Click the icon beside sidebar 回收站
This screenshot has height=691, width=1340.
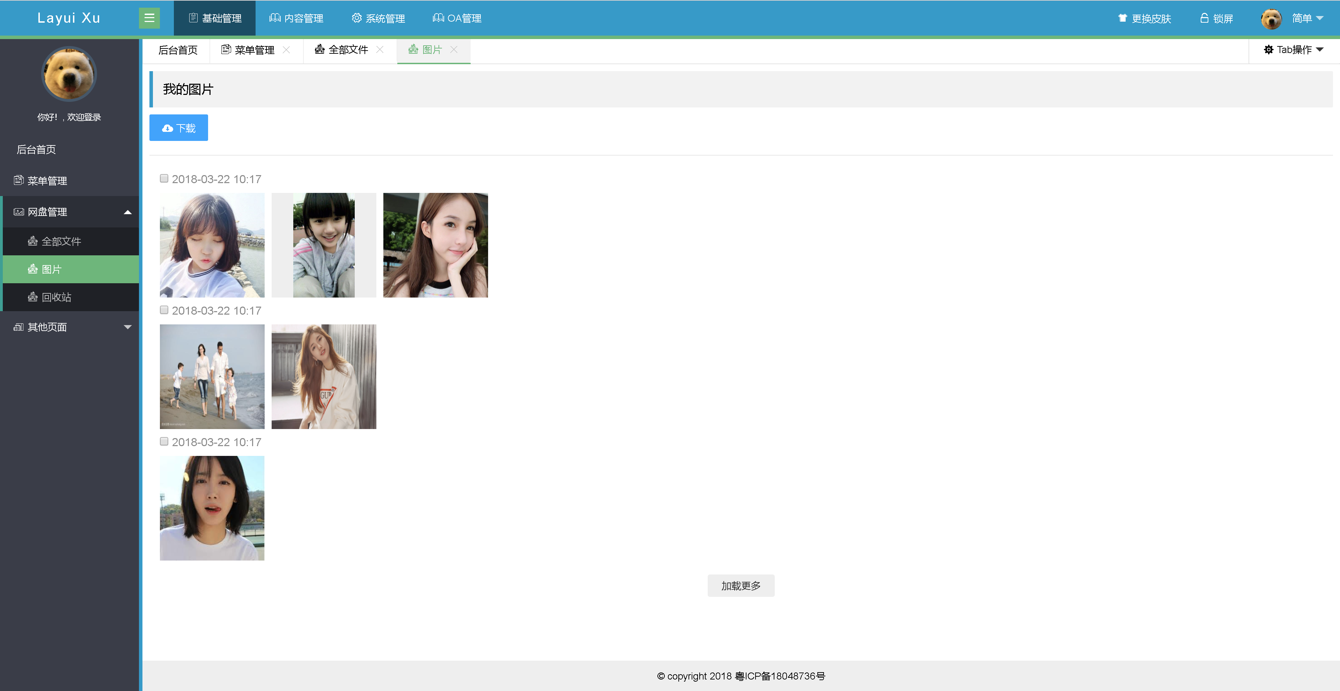33,296
